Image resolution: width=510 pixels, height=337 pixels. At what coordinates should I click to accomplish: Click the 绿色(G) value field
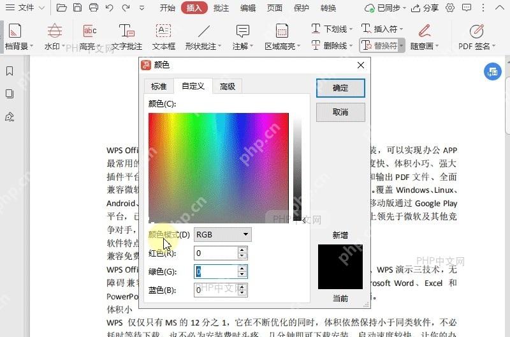[216, 271]
